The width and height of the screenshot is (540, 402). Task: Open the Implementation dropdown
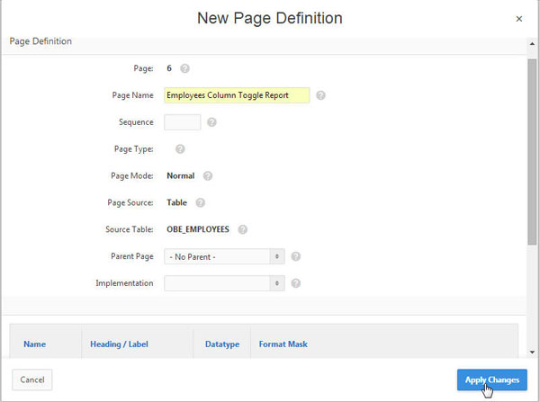click(x=224, y=283)
